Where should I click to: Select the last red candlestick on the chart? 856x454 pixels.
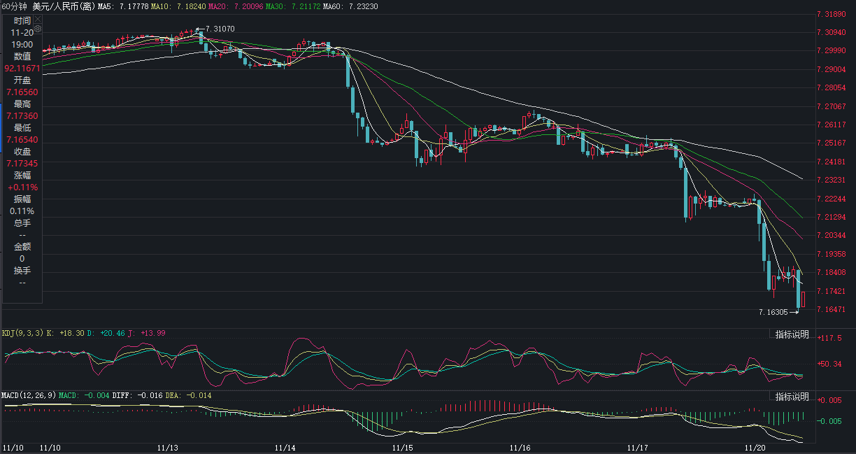point(804,299)
